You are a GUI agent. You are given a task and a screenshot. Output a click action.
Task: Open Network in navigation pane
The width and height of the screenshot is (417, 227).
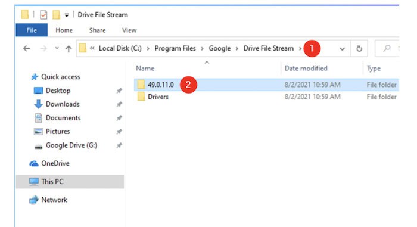click(54, 200)
